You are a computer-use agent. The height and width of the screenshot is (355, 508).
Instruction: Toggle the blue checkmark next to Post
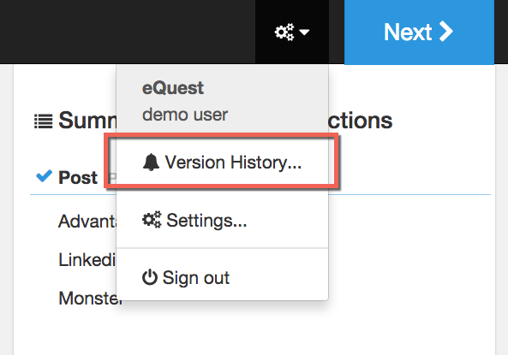[44, 176]
